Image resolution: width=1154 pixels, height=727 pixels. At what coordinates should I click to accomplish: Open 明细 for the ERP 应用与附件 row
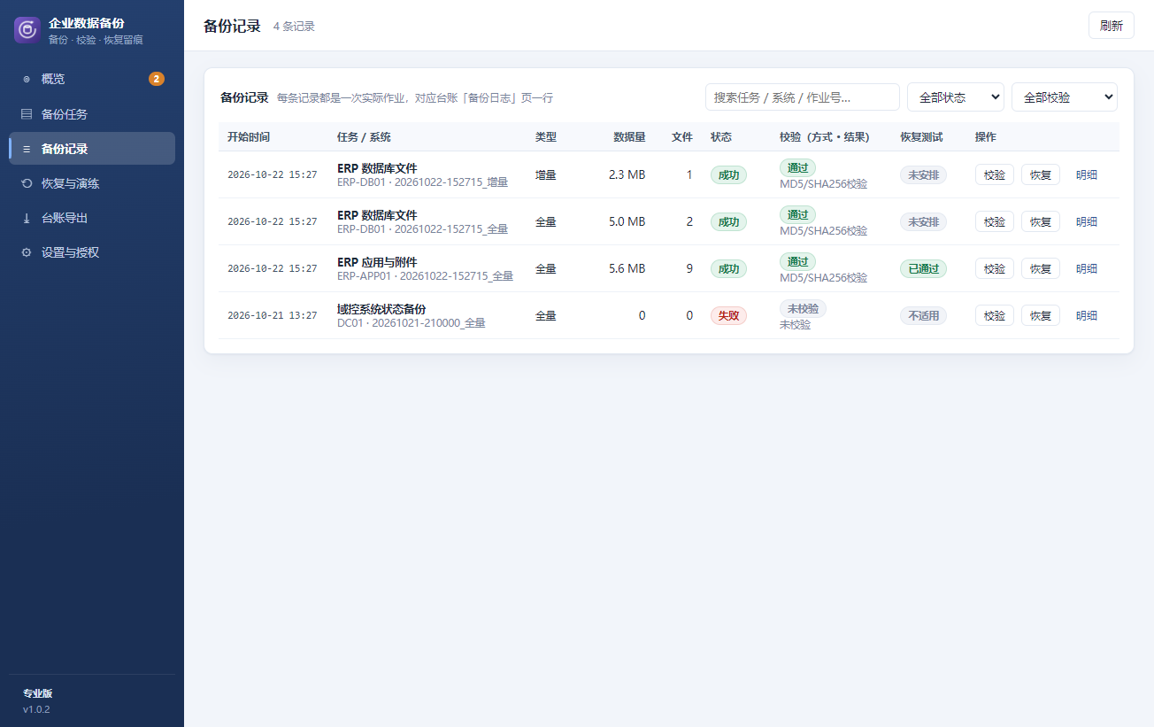coord(1087,268)
